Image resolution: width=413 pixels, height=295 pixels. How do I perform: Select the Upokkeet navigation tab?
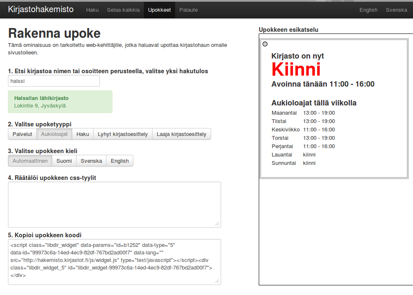point(159,10)
